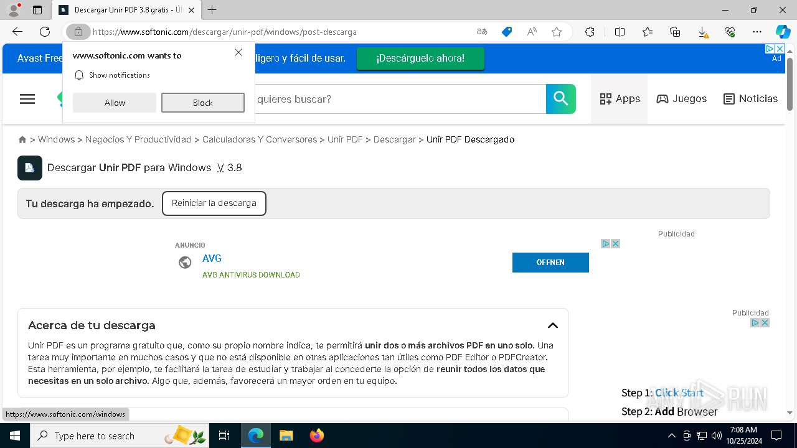Open the tab actions menu

[x=37, y=10]
